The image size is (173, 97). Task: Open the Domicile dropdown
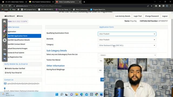(127, 40)
